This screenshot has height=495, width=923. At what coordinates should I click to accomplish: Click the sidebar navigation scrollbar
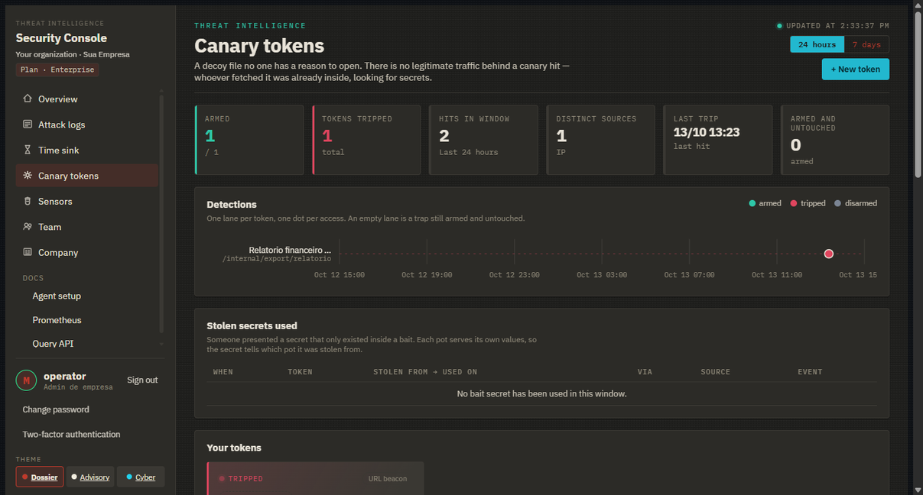pos(161,213)
